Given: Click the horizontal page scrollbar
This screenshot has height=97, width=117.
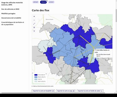Looking at the screenshot, I should point(53,93).
